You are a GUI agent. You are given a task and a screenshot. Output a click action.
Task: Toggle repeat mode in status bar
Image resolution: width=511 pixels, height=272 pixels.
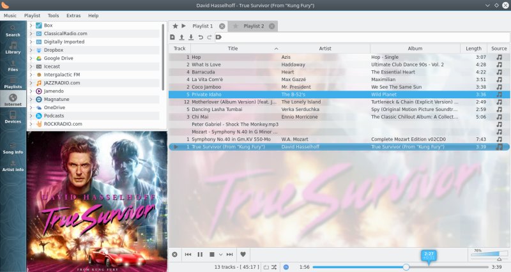pyautogui.click(x=266, y=267)
